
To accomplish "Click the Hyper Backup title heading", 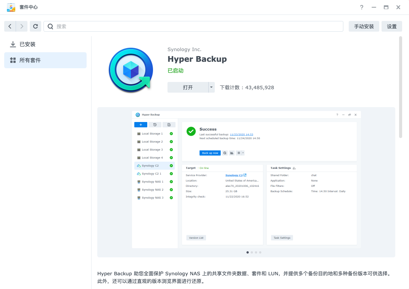I will (197, 59).
